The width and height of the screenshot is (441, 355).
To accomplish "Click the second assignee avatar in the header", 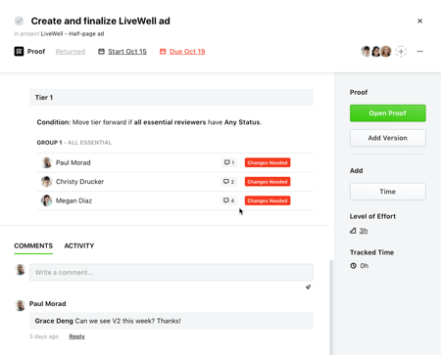I will [376, 52].
